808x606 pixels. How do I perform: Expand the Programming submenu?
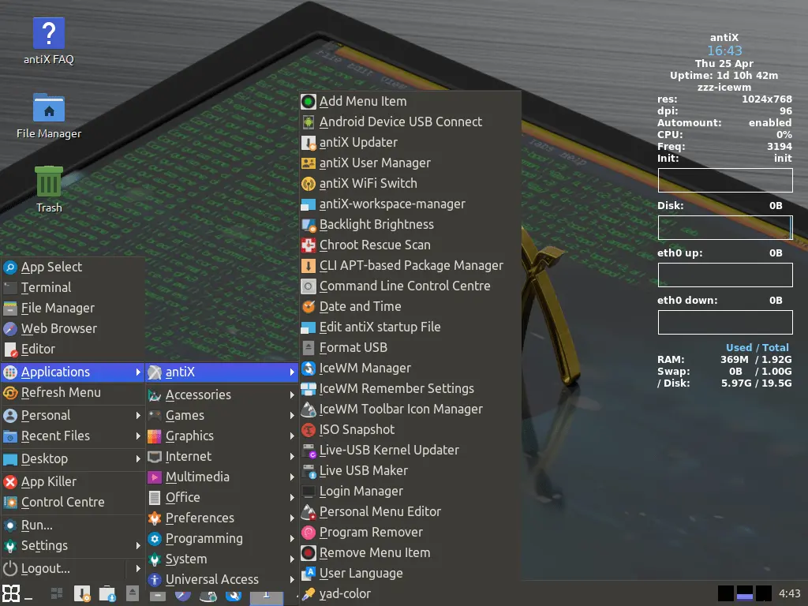[222, 539]
